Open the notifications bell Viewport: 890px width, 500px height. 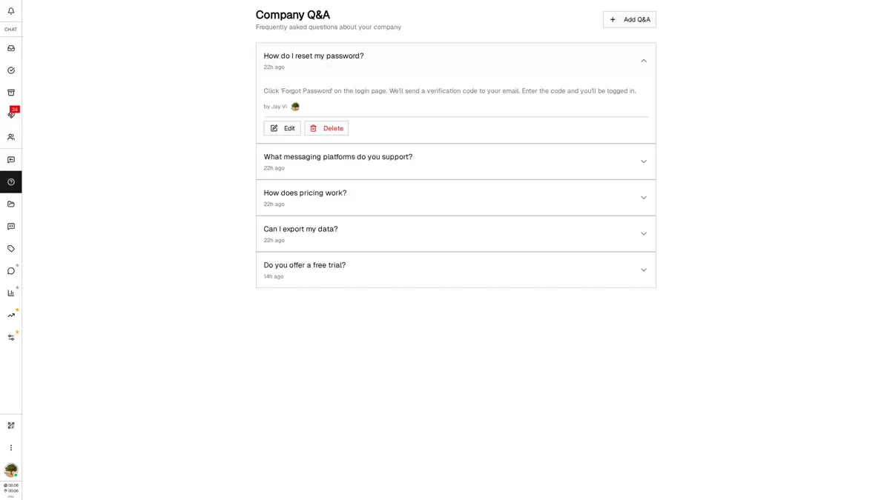point(11,11)
